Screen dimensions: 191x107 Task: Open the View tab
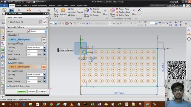pyautogui.click(x=59, y=5)
